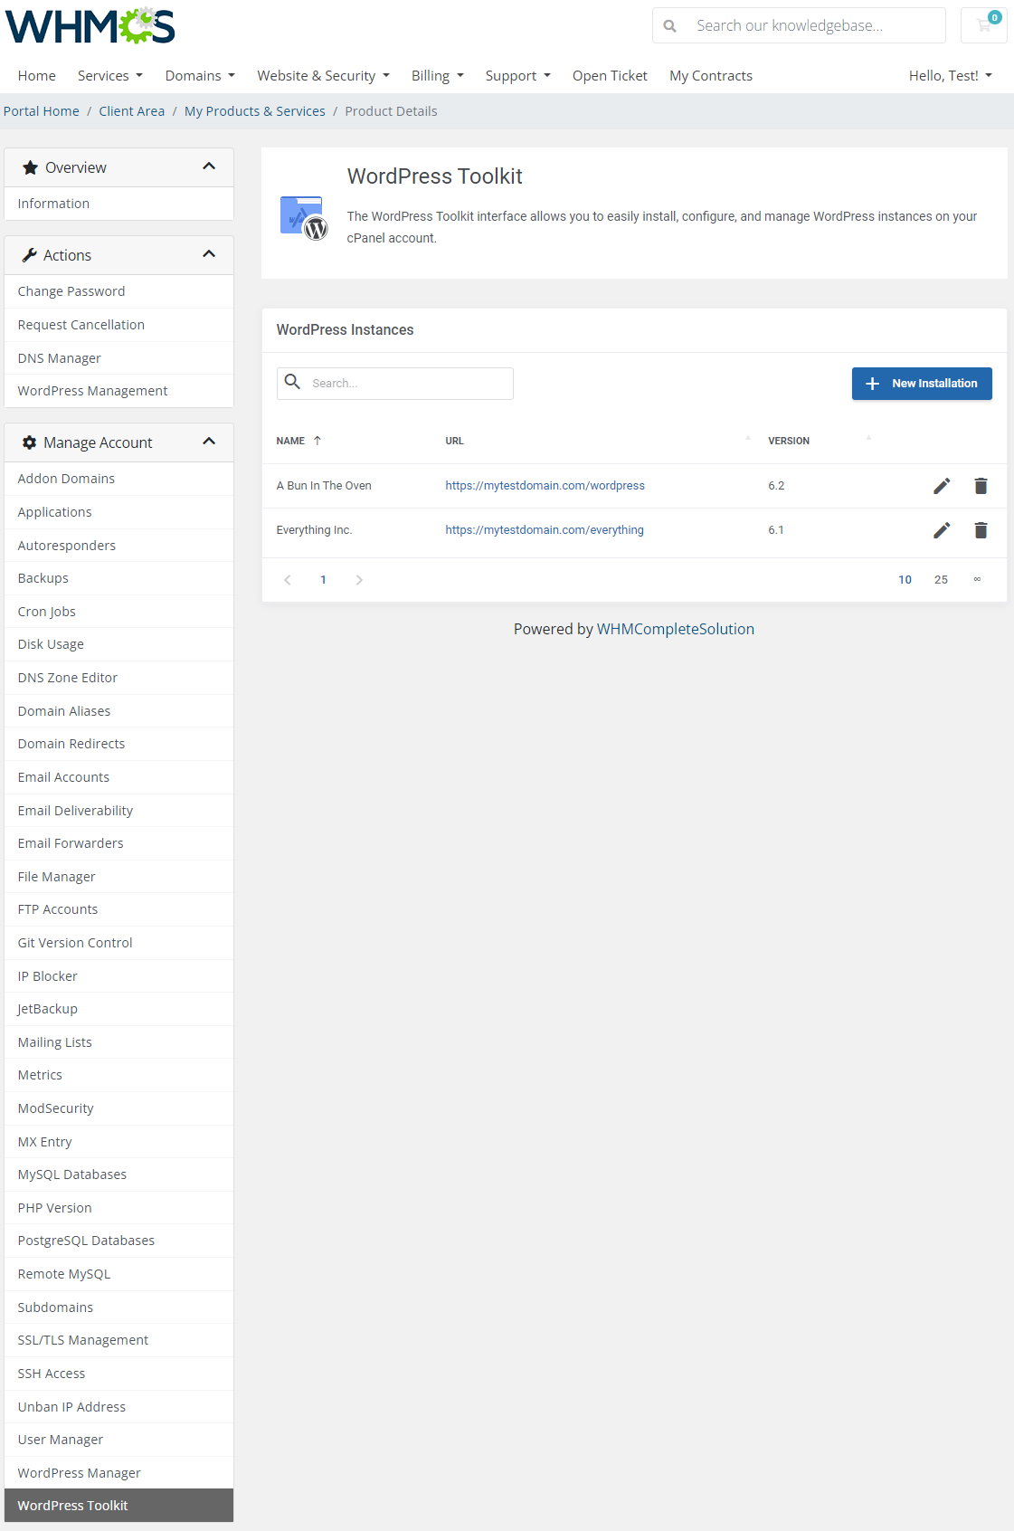The height and width of the screenshot is (1531, 1014).
Task: Open Change Password action
Action: pos(118,291)
